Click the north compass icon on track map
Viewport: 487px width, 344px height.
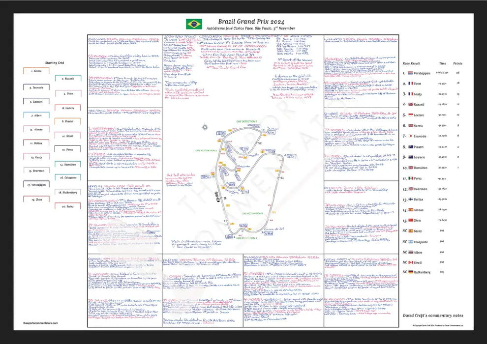tap(204, 127)
